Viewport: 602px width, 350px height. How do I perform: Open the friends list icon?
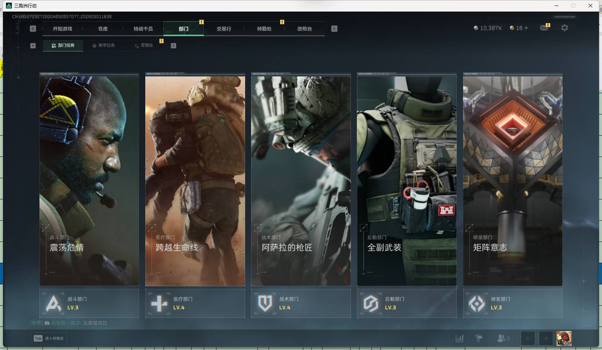[501, 338]
